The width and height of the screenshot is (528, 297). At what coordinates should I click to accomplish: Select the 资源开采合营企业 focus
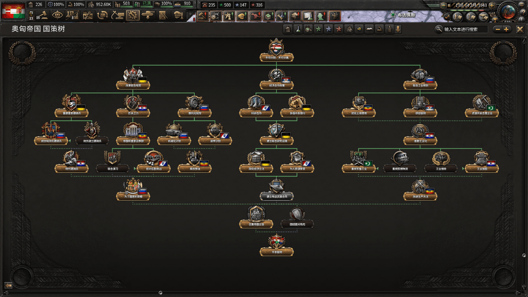482,106
